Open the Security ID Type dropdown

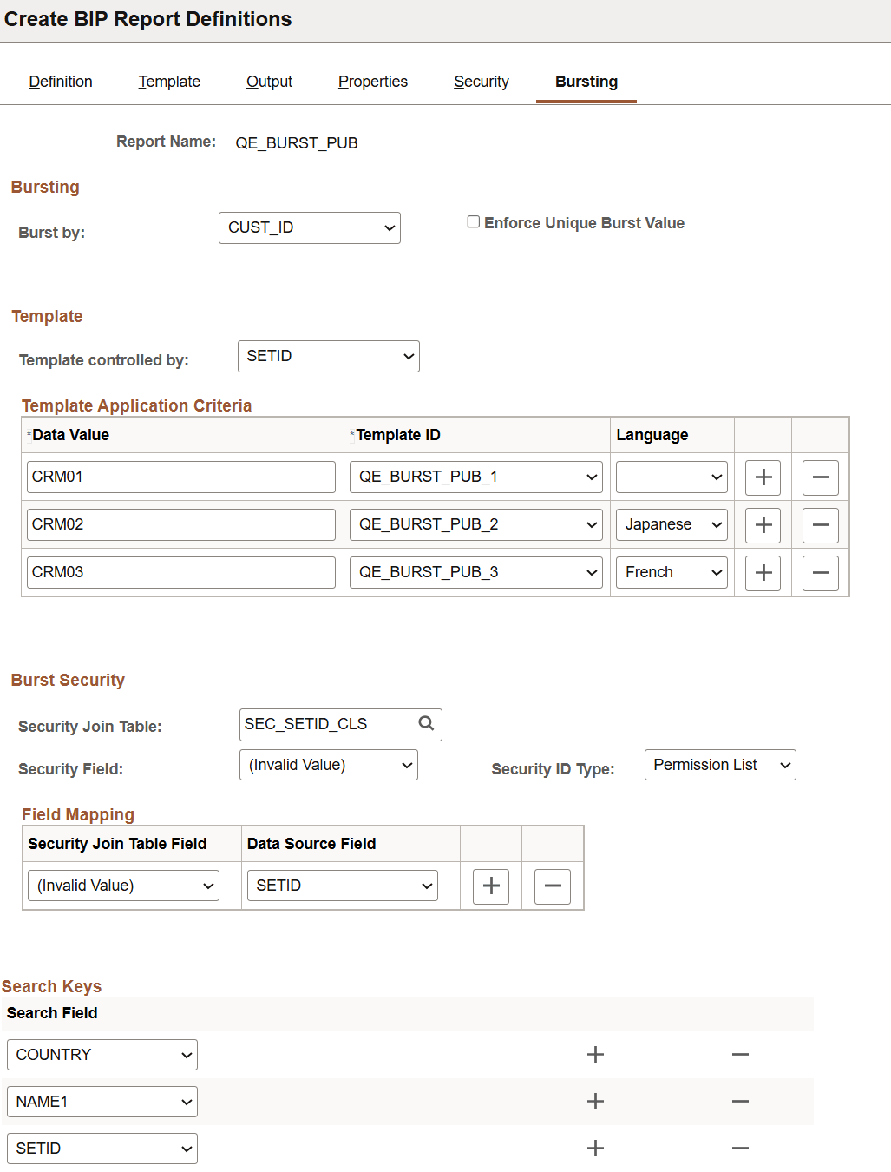(719, 764)
